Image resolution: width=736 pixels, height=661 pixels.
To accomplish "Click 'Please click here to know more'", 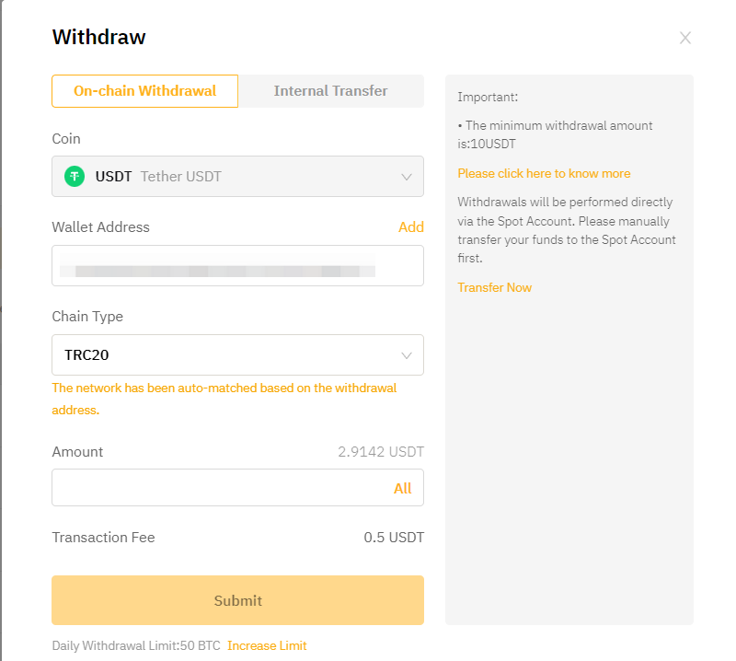I will [x=544, y=173].
